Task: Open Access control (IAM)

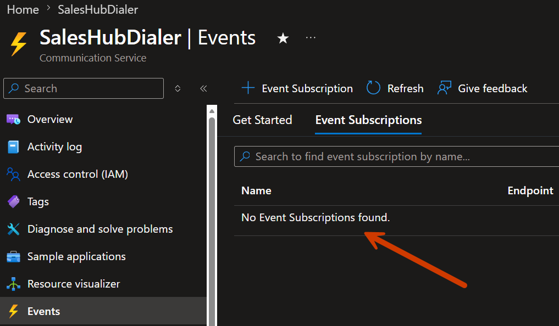Action: tap(103, 174)
